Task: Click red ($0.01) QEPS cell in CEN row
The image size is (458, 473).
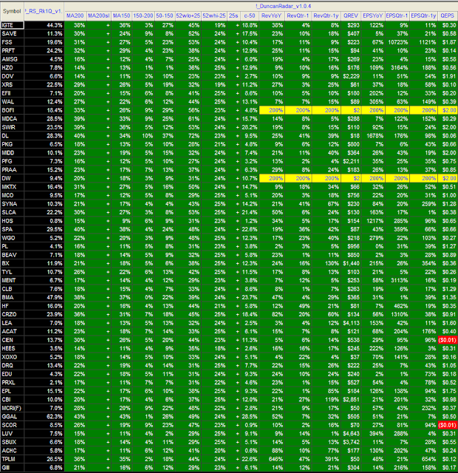Action: pos(448,340)
